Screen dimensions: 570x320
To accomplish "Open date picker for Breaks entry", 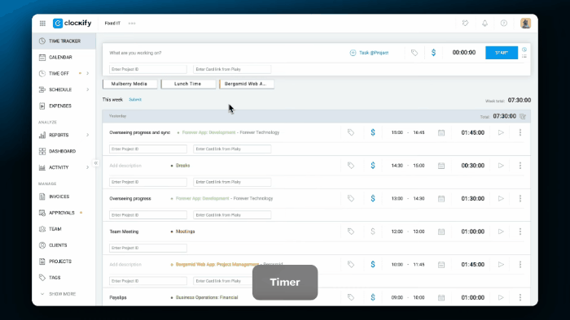I will click(441, 166).
